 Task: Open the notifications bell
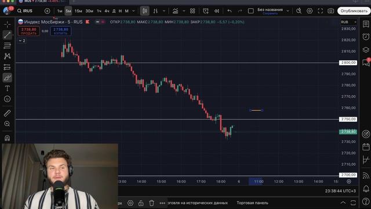coord(366,189)
